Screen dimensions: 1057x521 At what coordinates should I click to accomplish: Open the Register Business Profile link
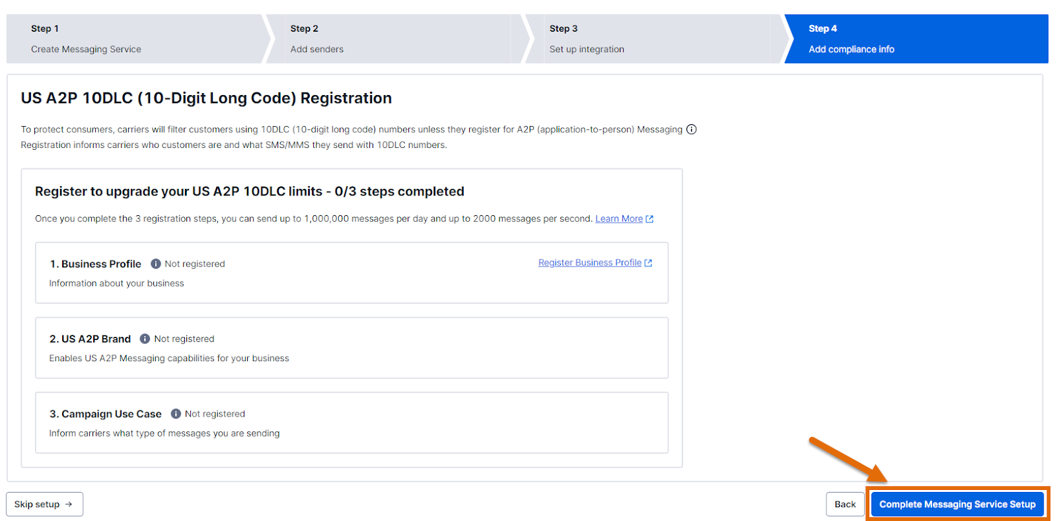click(x=590, y=263)
